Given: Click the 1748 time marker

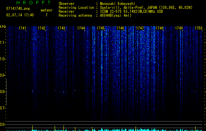Looking at the screenshot, I should click(x=159, y=28).
